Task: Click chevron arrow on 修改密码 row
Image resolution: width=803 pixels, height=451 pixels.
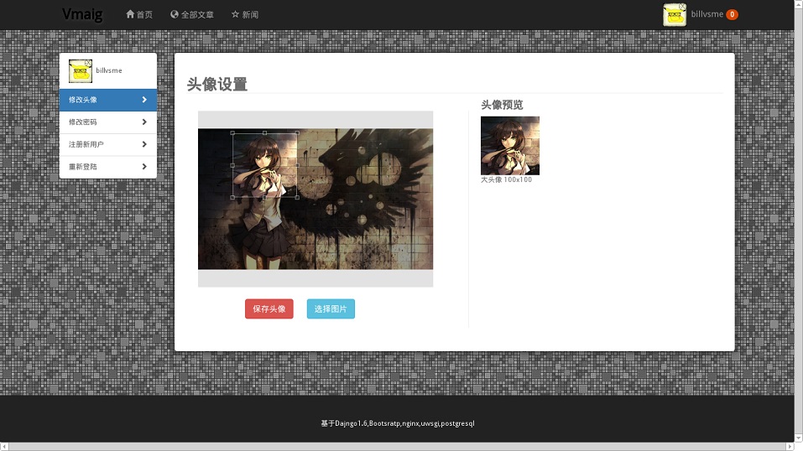Action: [144, 122]
